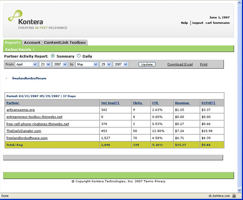Click the scrollbar down arrow
Screen dimensions: 243x200
click(x=239, y=190)
